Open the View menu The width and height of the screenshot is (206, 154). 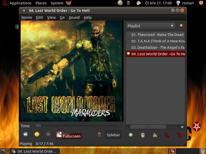51,17
